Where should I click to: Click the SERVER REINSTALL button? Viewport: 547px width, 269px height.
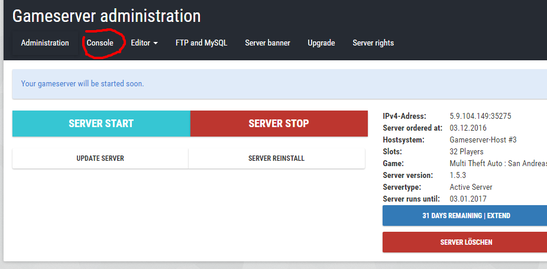click(x=276, y=158)
